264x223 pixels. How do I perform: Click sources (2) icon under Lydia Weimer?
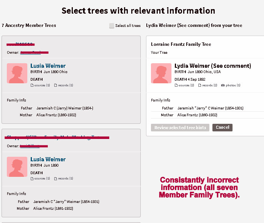tap(176, 85)
